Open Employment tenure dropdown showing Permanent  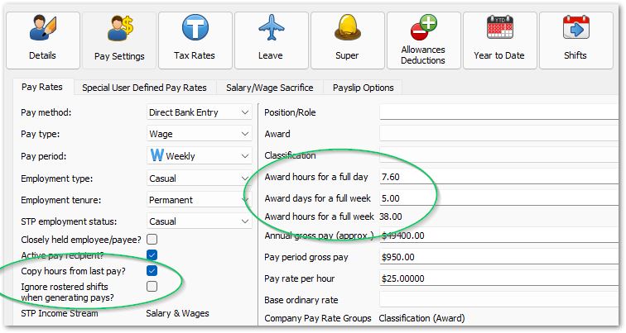[200, 200]
